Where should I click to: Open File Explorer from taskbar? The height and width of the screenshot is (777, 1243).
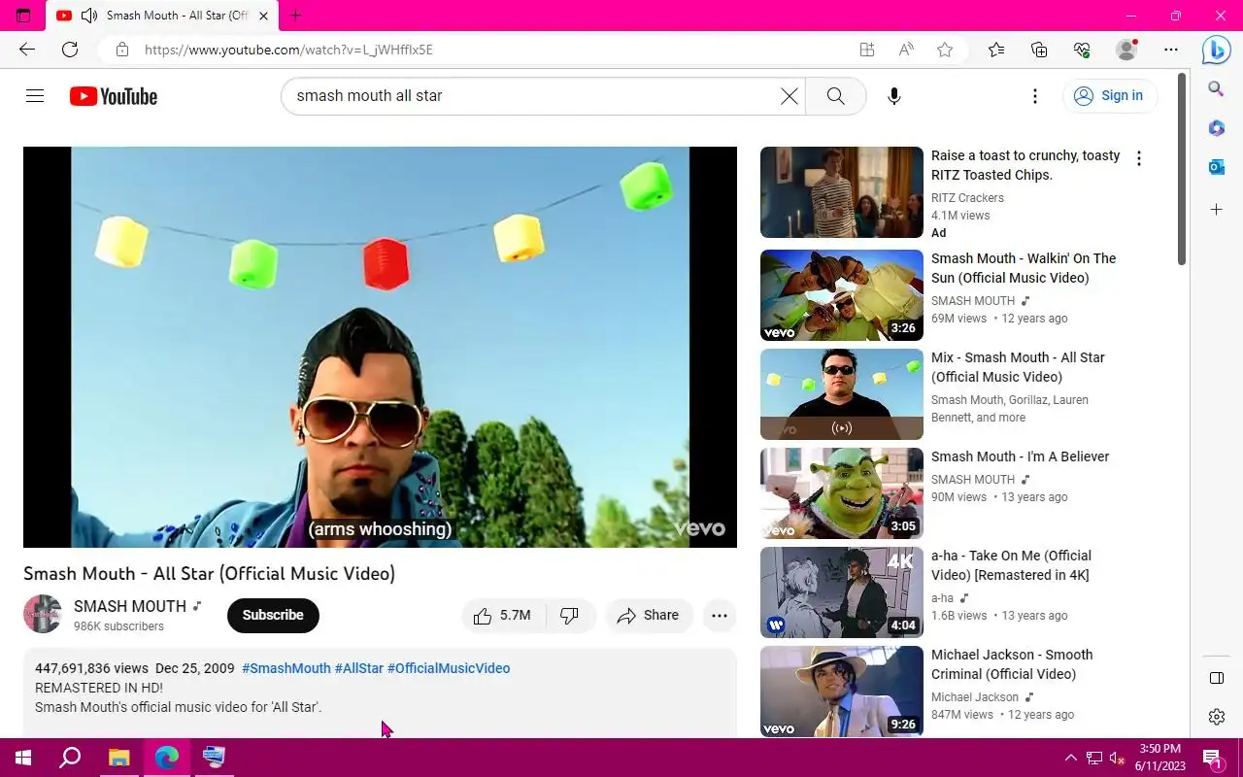(118, 758)
